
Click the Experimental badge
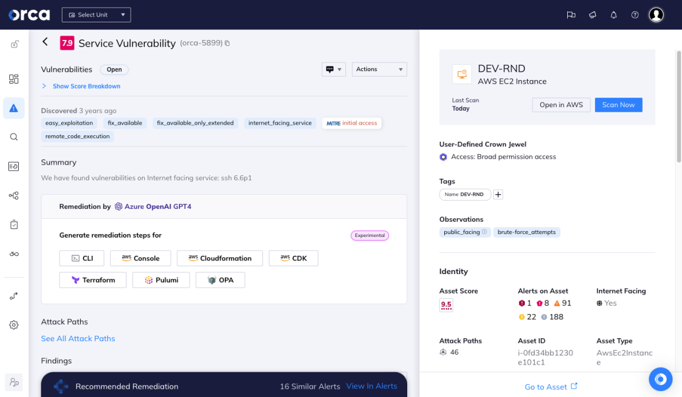point(370,235)
